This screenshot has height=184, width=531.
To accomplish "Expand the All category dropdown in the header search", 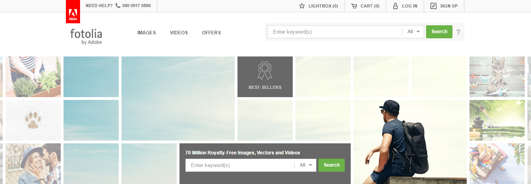I will (x=413, y=32).
